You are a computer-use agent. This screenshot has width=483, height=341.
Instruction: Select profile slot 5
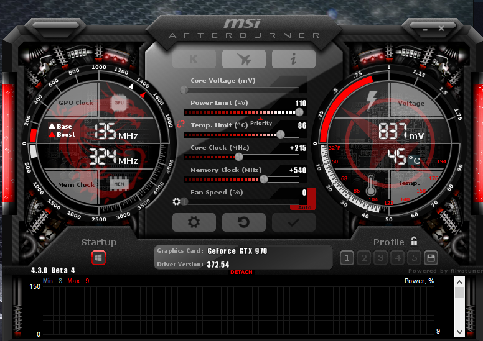pos(415,258)
